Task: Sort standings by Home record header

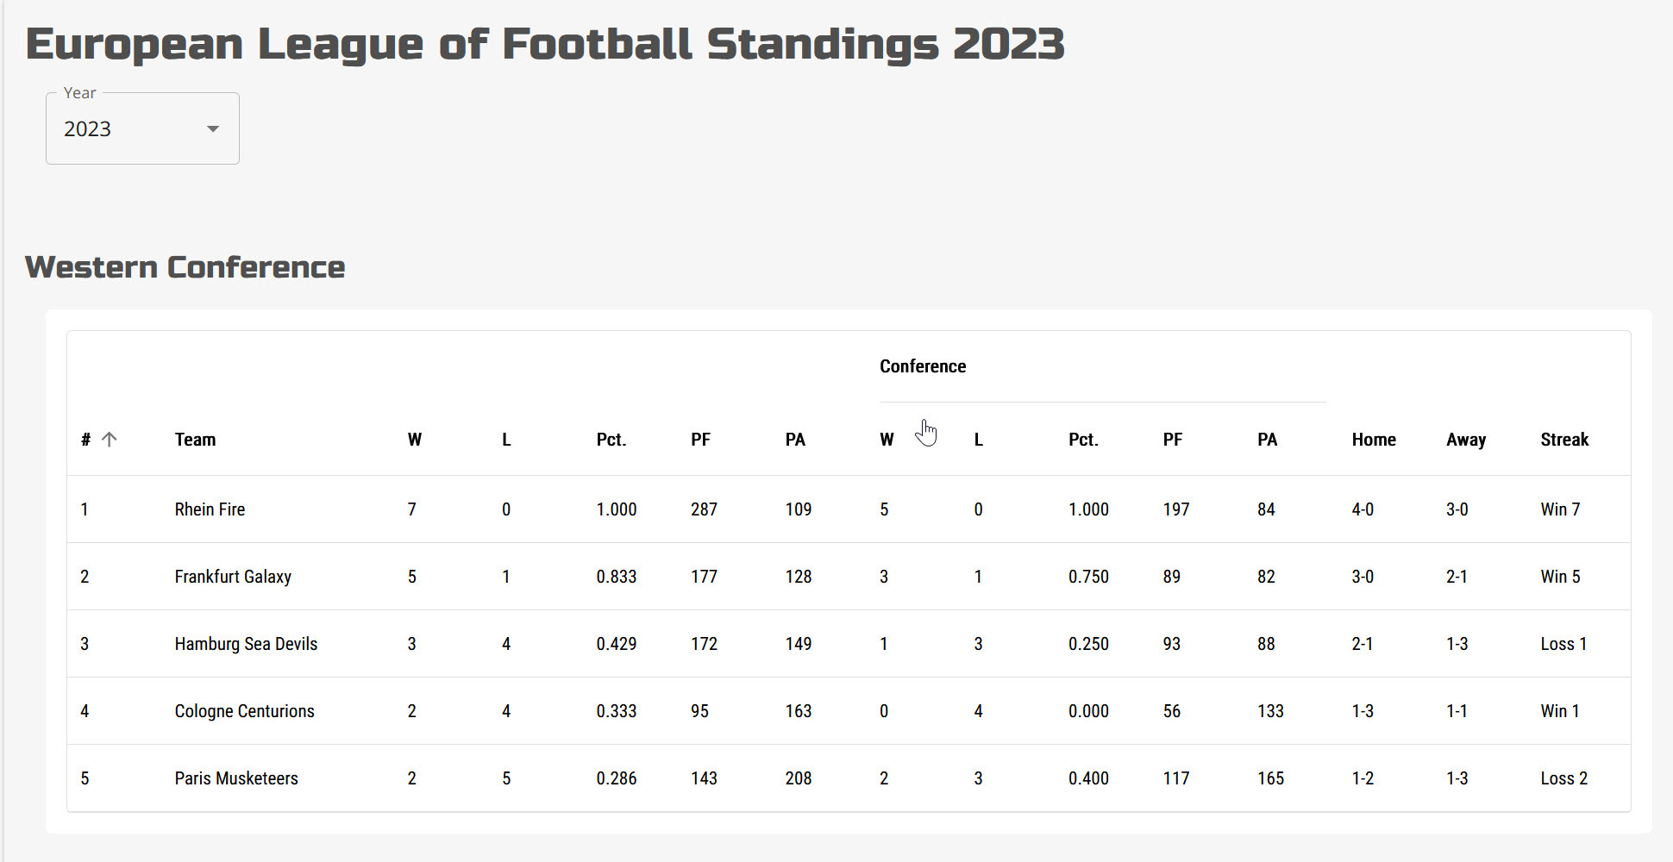Action: (1373, 440)
